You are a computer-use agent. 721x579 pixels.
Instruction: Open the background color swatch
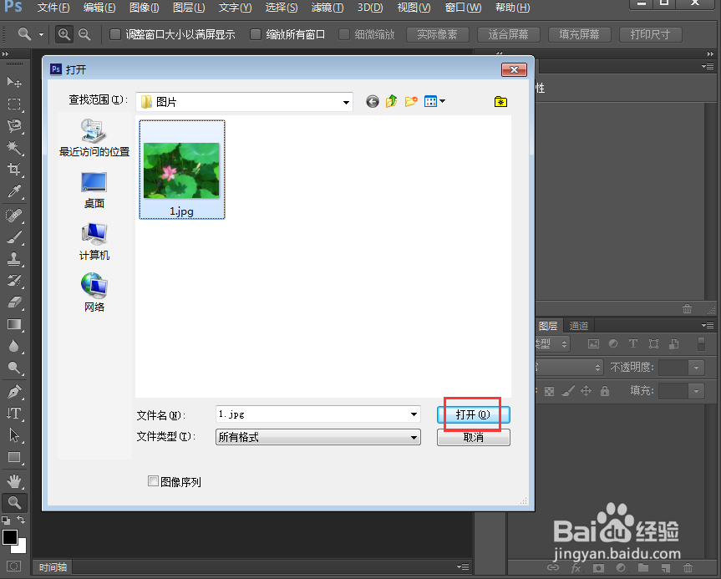(x=21, y=547)
